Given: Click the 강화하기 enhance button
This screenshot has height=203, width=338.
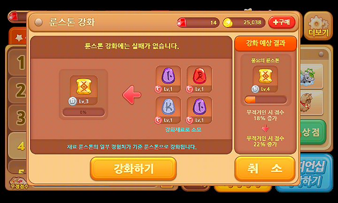Looking at the screenshot, I should tap(133, 169).
